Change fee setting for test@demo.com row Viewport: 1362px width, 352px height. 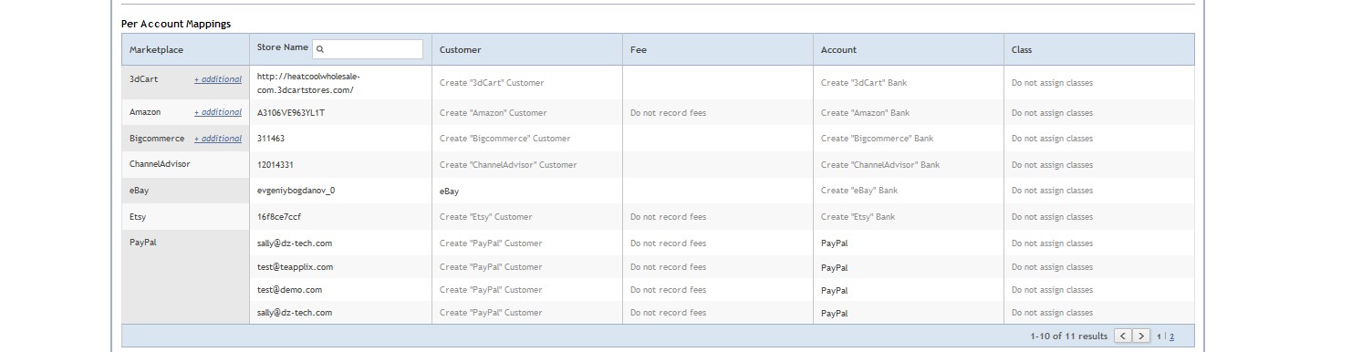pyautogui.click(x=668, y=290)
